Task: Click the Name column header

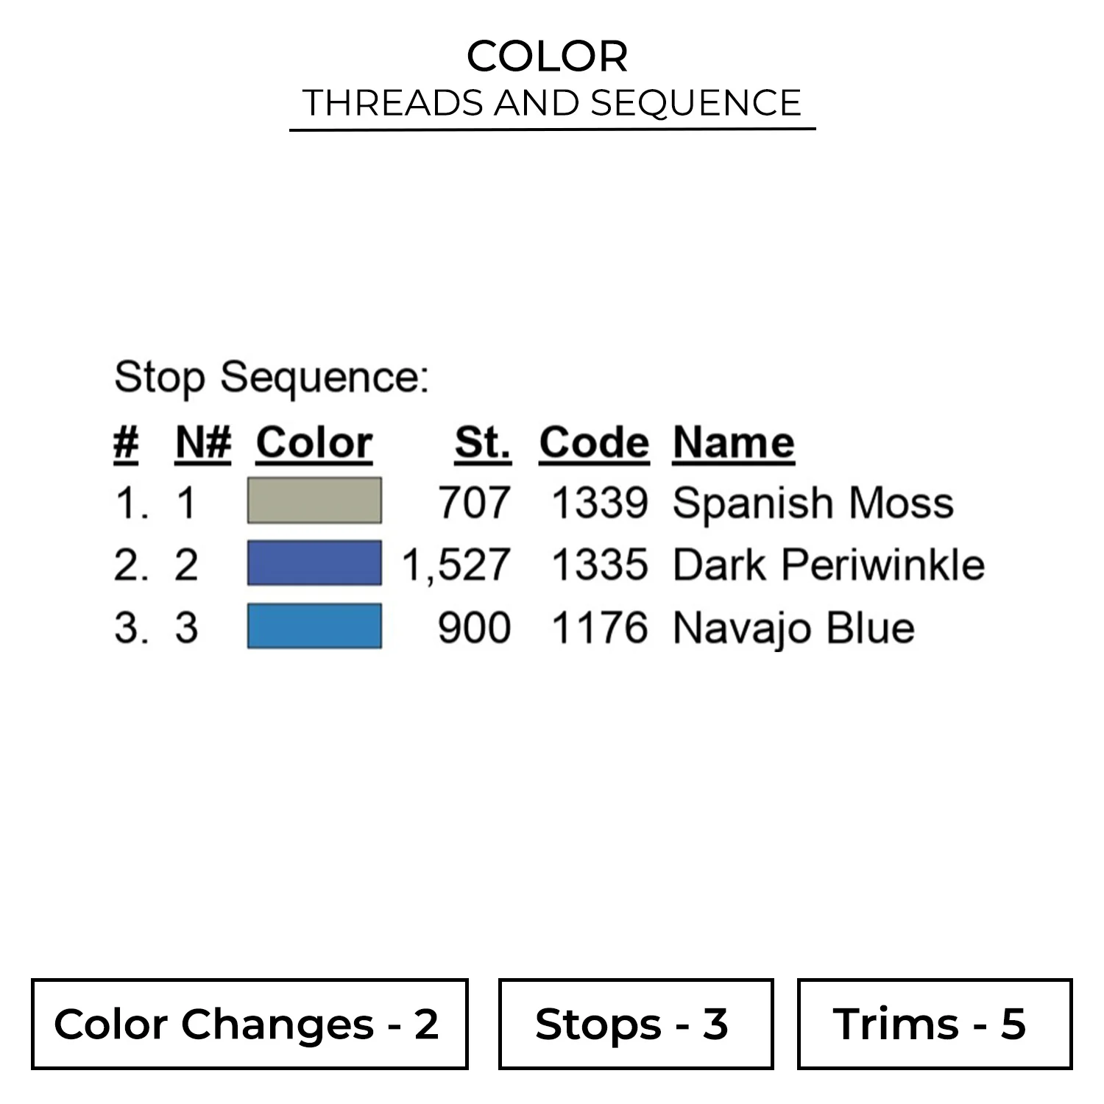Action: 733,443
